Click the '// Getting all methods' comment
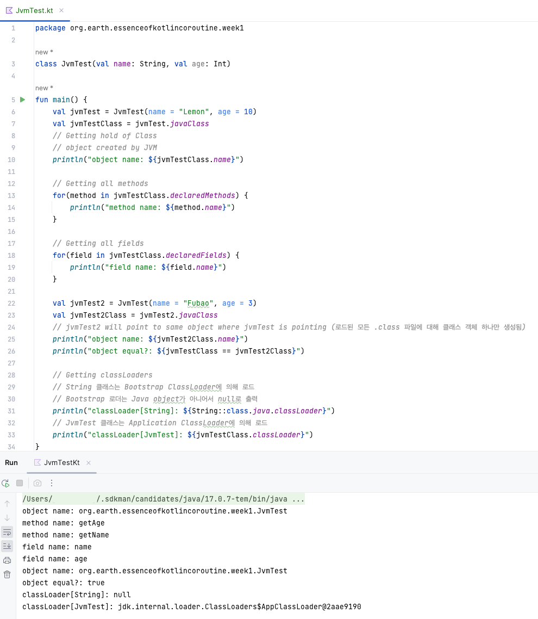 tap(100, 183)
